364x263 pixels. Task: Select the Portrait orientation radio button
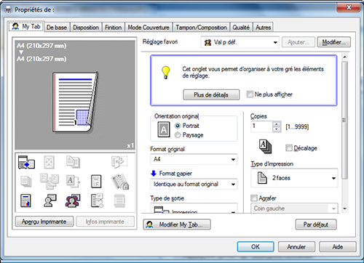178,126
